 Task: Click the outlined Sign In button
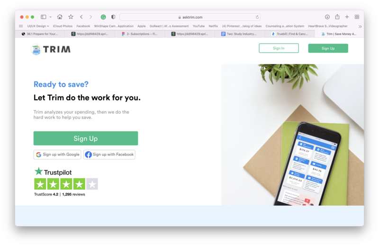pos(279,48)
